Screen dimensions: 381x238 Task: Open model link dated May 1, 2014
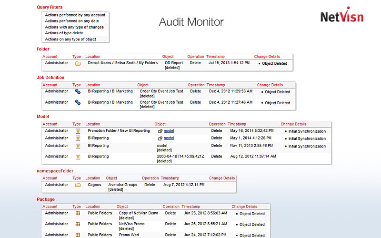(x=169, y=138)
